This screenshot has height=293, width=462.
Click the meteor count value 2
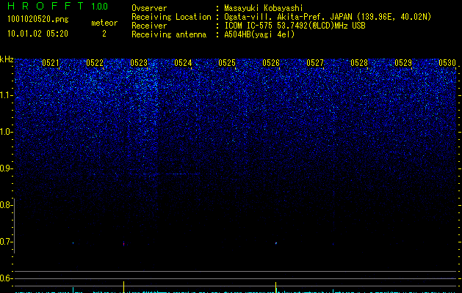click(x=104, y=34)
